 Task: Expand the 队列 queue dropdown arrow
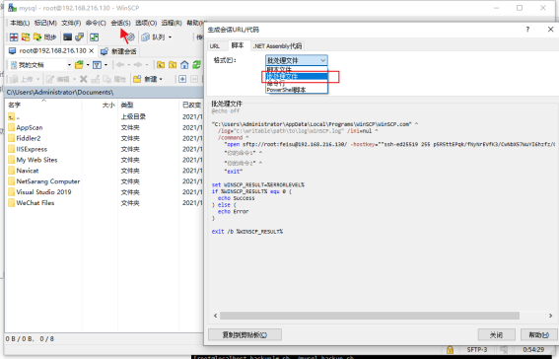coord(170,37)
